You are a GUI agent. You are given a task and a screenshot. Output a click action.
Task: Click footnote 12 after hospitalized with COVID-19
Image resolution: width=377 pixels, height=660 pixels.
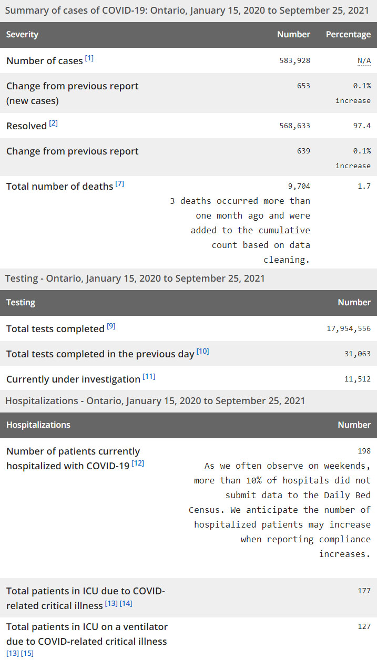[138, 463]
